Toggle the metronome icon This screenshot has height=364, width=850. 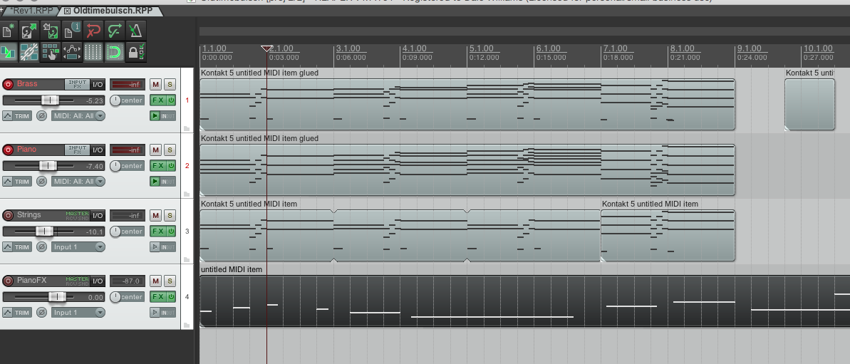(x=135, y=31)
